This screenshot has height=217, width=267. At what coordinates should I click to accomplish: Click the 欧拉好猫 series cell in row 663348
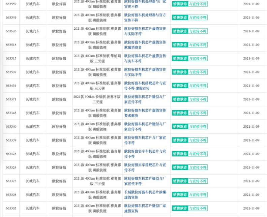pos(59,113)
